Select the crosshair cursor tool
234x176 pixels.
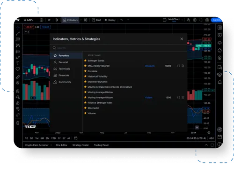click(18, 28)
